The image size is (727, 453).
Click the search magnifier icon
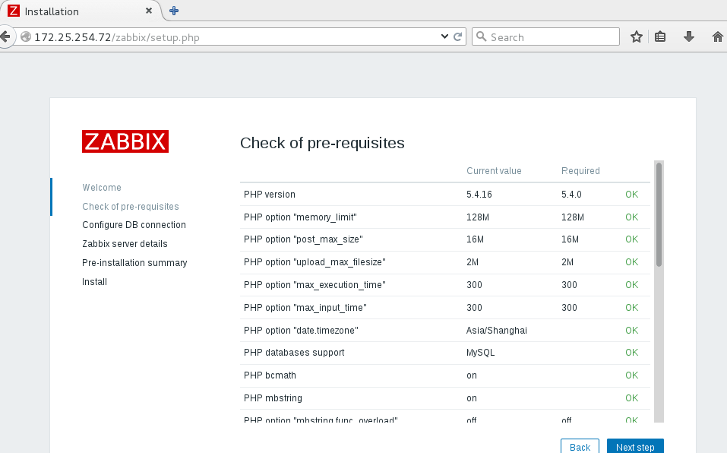coord(482,36)
